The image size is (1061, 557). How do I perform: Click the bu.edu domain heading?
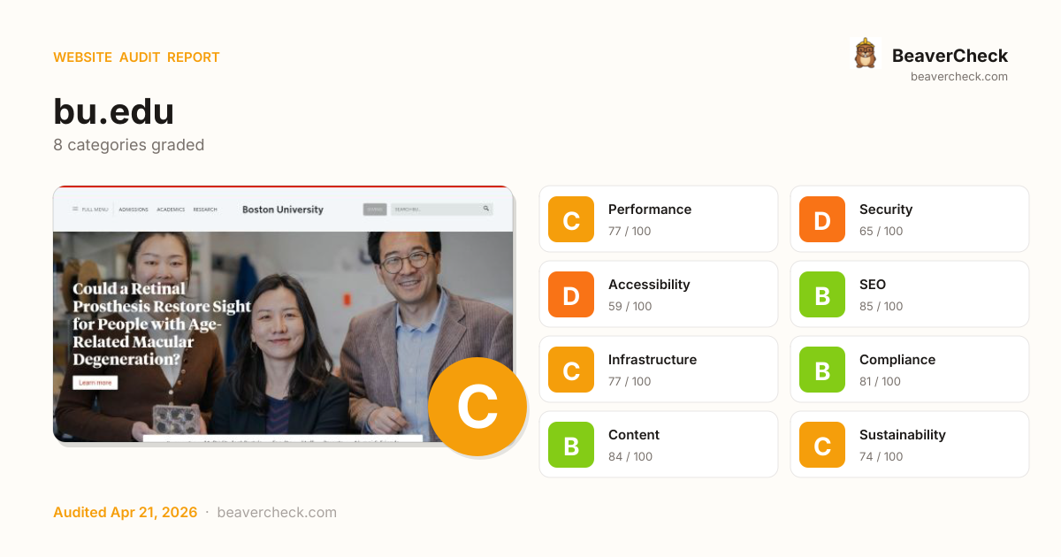[113, 111]
